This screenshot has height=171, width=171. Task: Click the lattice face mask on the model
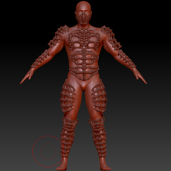84,19
